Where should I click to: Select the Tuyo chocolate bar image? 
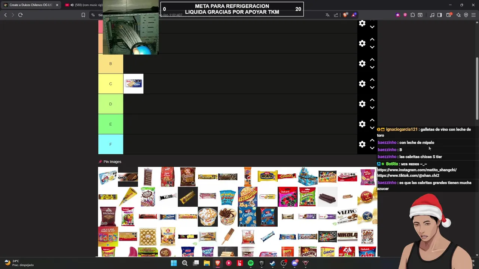pyautogui.click(x=168, y=197)
